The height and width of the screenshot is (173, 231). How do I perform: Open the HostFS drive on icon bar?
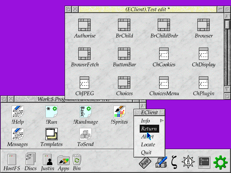click(x=12, y=160)
